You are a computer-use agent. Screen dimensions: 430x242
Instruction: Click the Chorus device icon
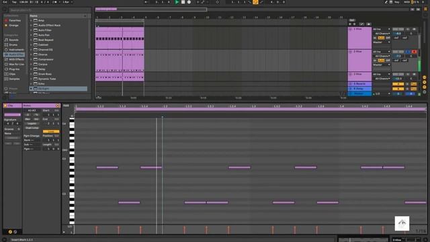coord(36,54)
